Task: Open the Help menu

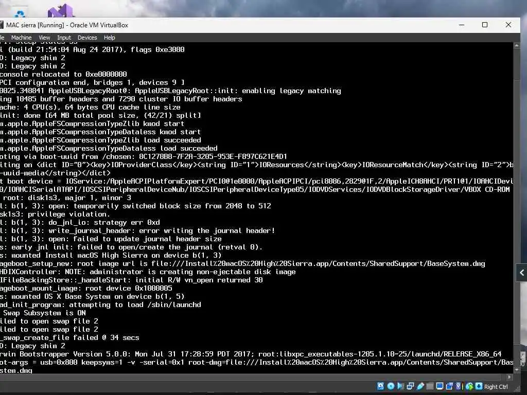Action: tap(109, 38)
